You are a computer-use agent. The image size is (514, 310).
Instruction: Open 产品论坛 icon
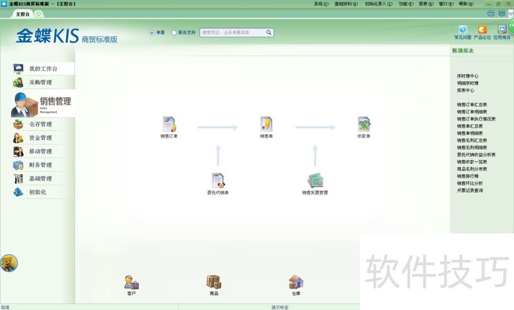(x=483, y=32)
